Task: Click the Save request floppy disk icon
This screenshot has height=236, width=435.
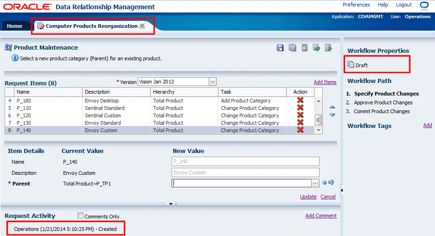Action: [x=280, y=48]
